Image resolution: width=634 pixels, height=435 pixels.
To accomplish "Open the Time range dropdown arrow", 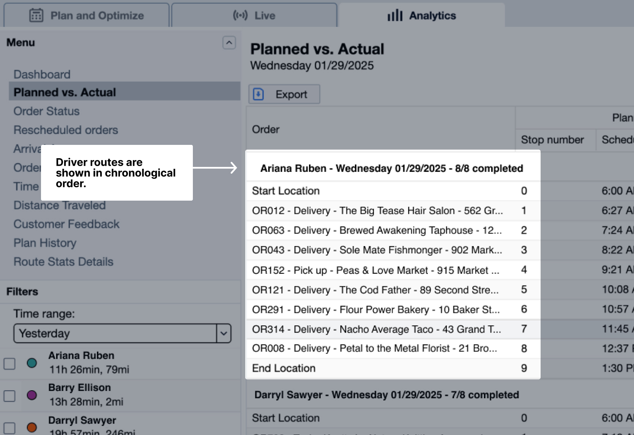I will (224, 333).
